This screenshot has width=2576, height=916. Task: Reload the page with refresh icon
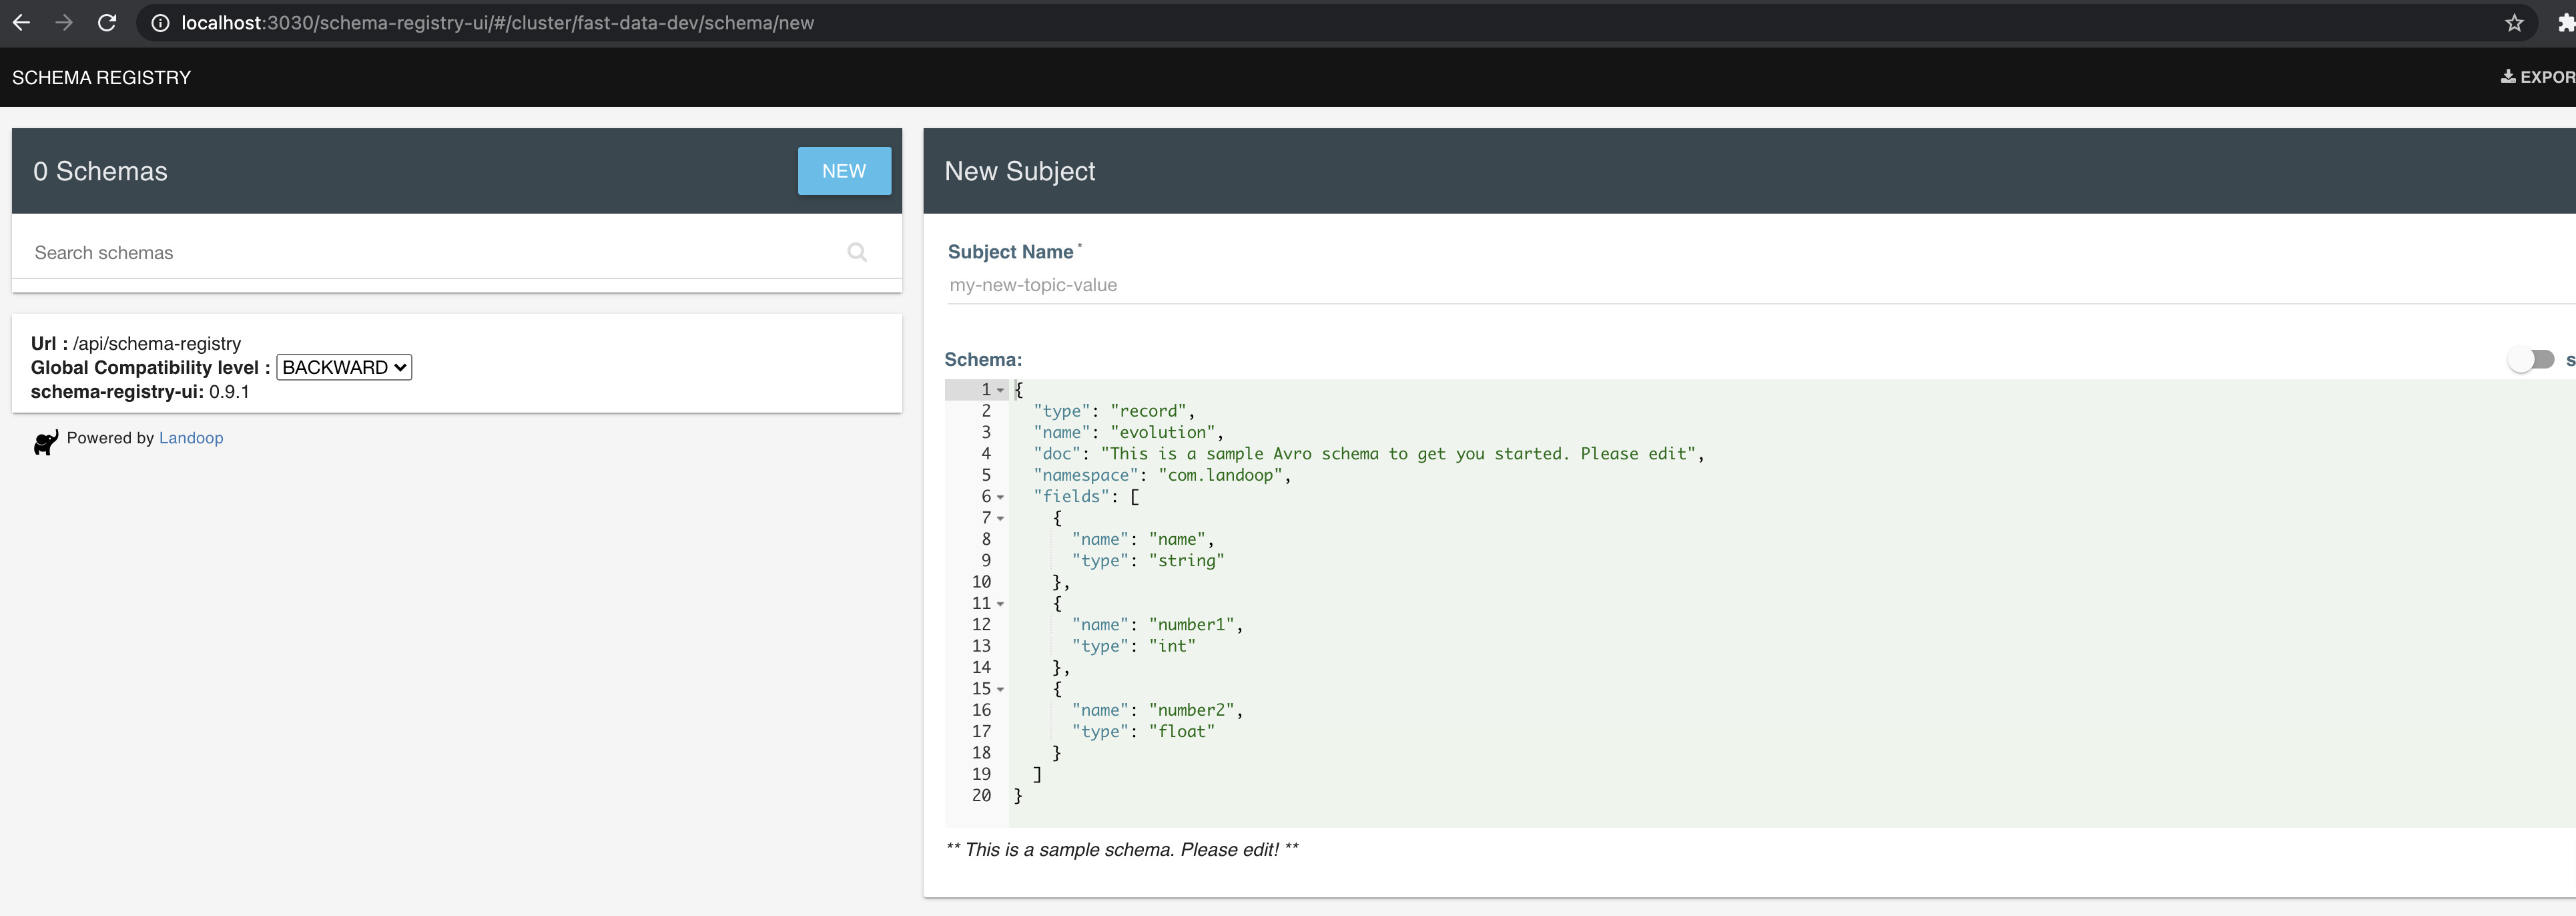point(107,22)
